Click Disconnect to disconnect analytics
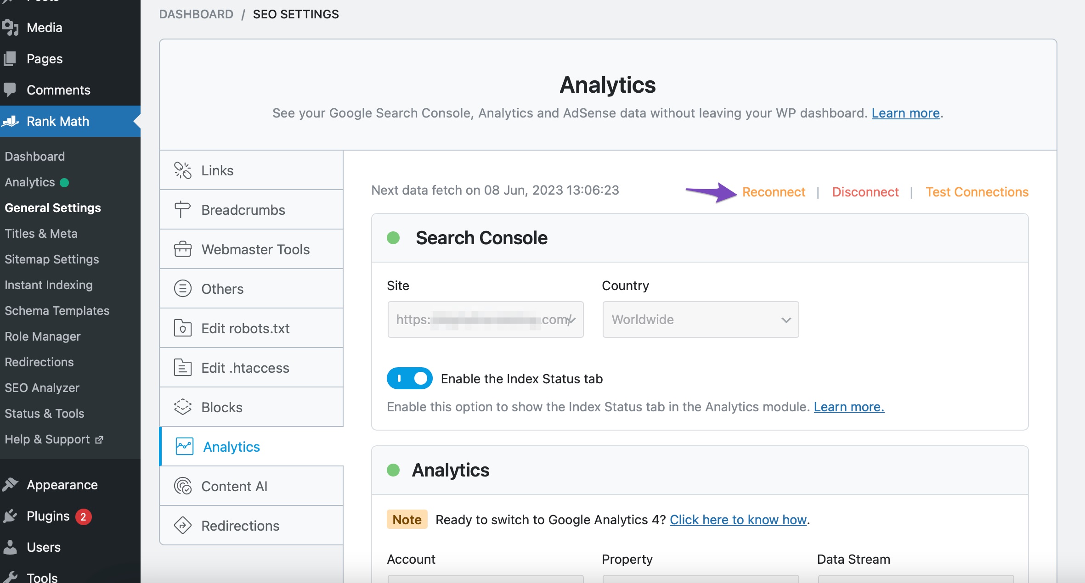The image size is (1085, 583). [866, 192]
